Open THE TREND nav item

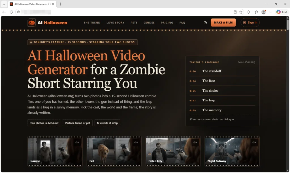click(x=92, y=23)
